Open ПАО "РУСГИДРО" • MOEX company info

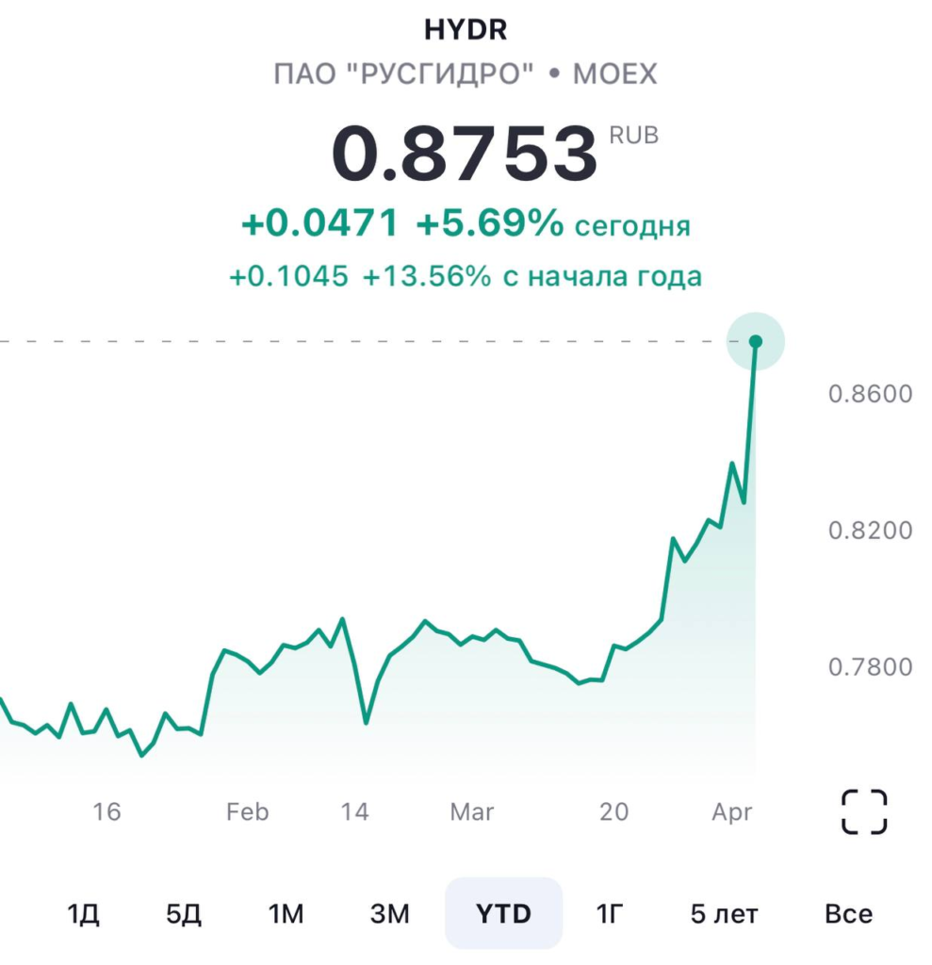pos(466,74)
